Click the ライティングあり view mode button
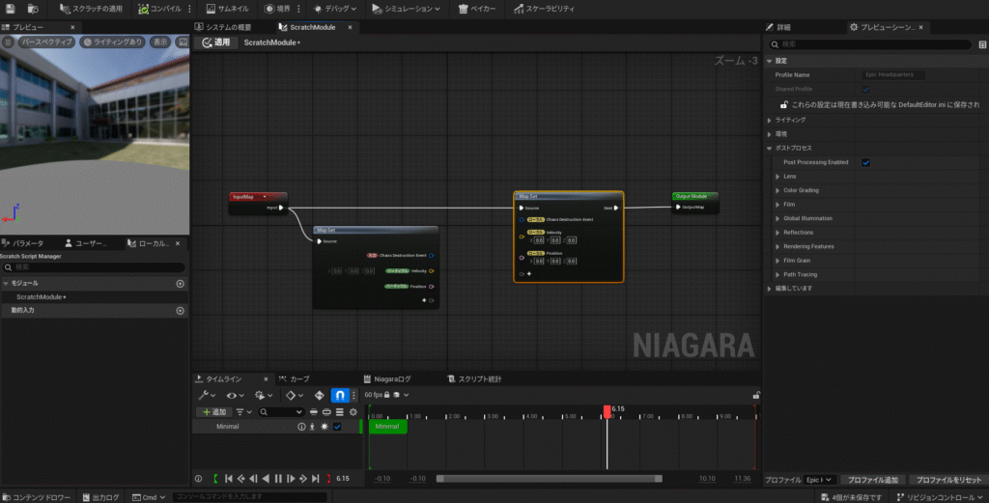Image resolution: width=989 pixels, height=503 pixels. point(114,42)
